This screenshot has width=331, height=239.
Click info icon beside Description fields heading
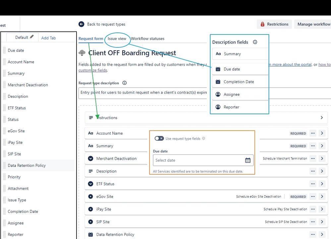click(255, 42)
